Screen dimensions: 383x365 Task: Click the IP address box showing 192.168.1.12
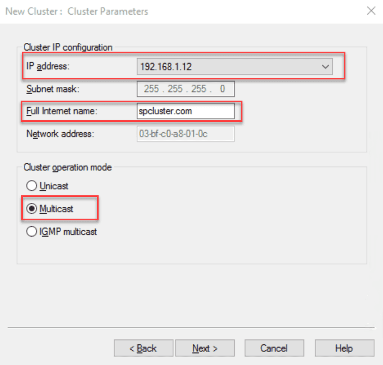[x=229, y=67]
